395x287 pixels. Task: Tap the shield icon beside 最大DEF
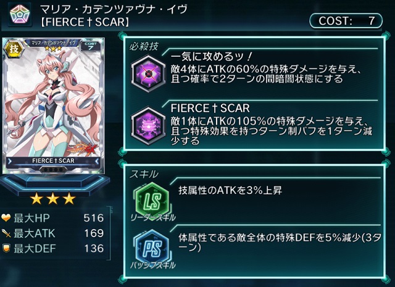click(x=6, y=248)
